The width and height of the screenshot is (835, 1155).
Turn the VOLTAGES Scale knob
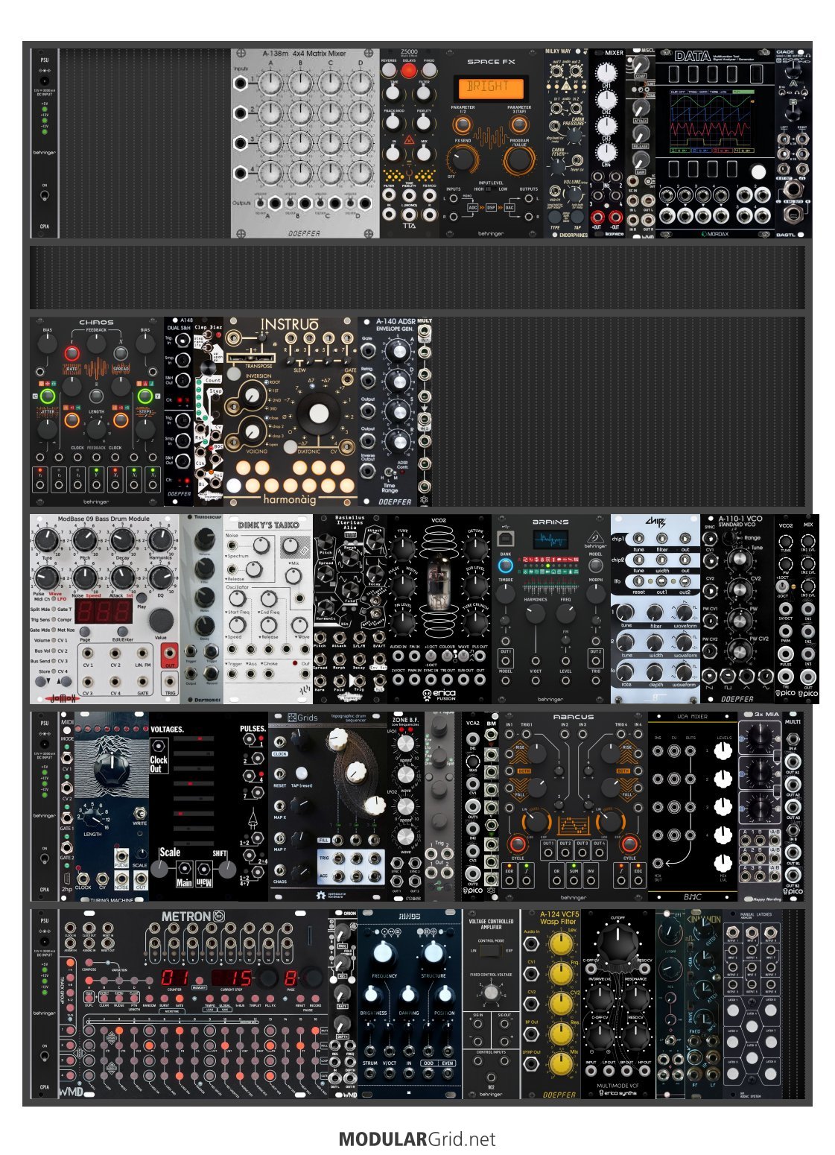[x=159, y=869]
